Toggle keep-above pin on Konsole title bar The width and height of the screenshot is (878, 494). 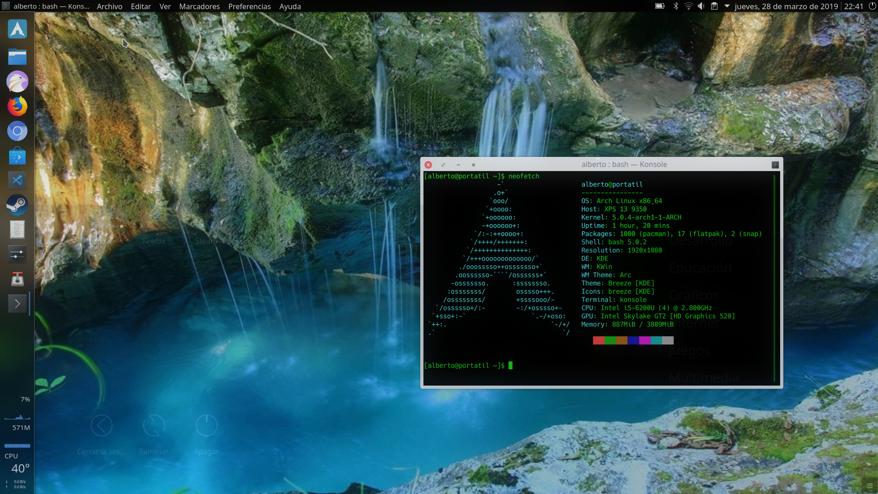[473, 165]
